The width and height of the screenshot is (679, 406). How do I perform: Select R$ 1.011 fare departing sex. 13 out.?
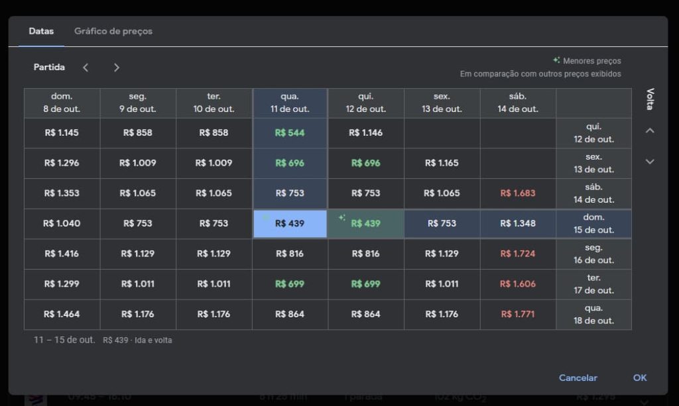click(442, 284)
